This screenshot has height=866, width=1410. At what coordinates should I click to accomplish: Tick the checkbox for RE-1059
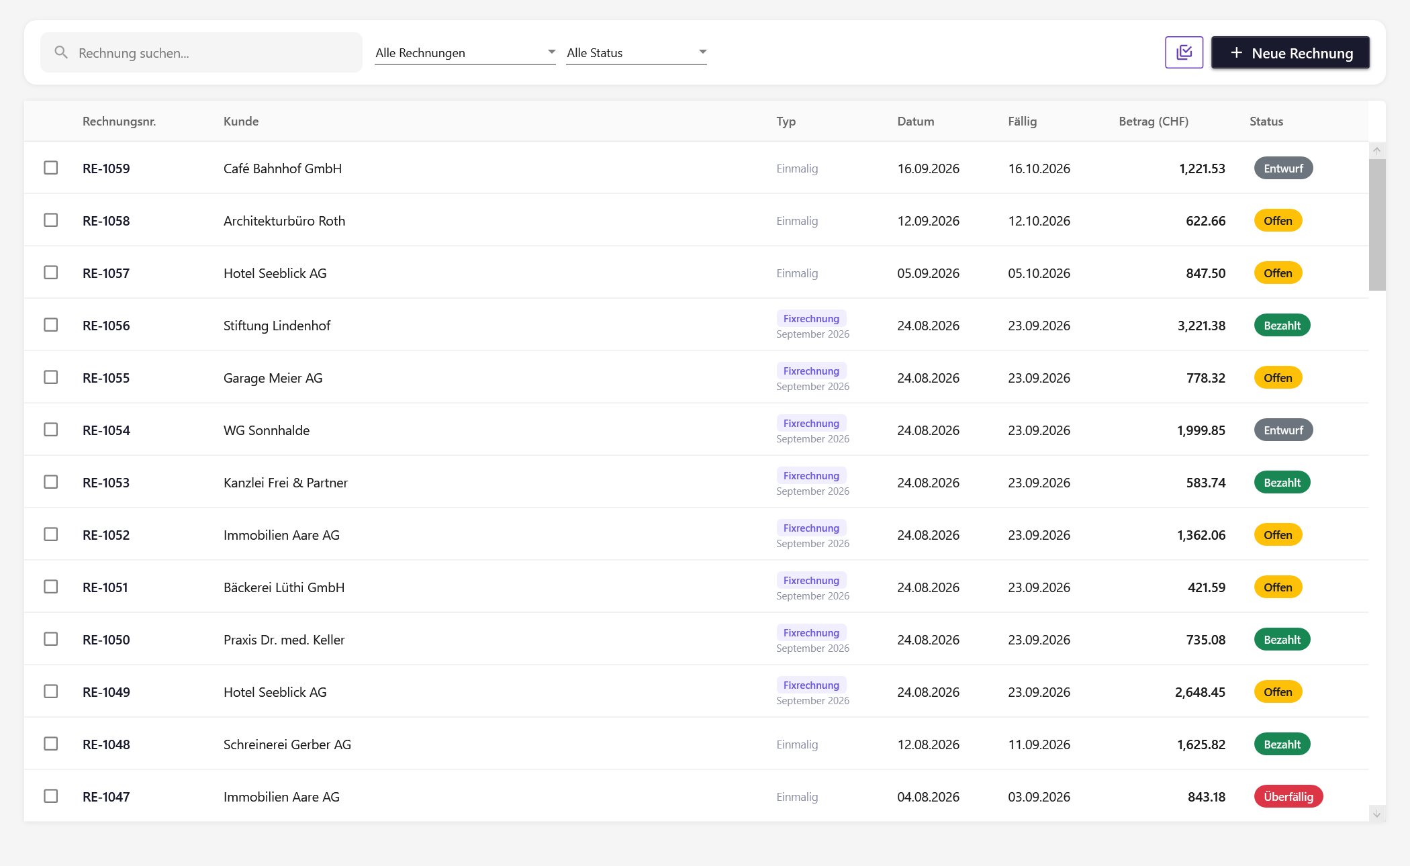tap(51, 168)
